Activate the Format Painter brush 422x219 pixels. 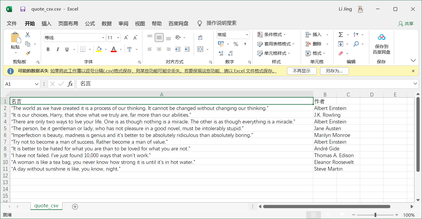[28, 53]
